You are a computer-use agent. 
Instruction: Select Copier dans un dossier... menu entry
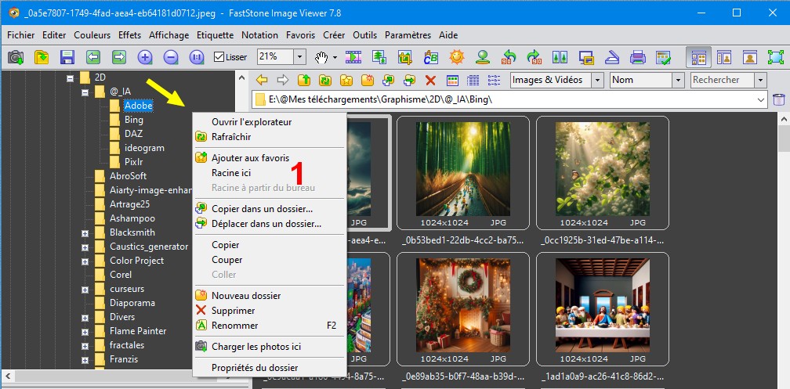pyautogui.click(x=270, y=209)
